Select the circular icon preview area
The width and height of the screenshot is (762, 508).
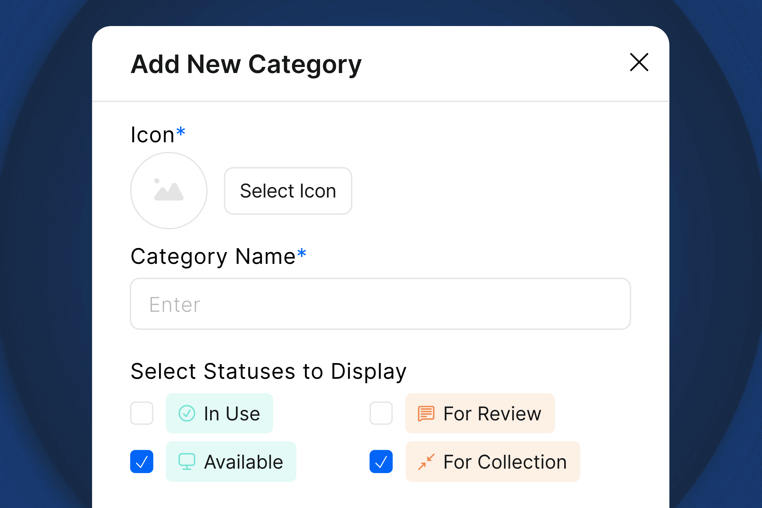(169, 190)
